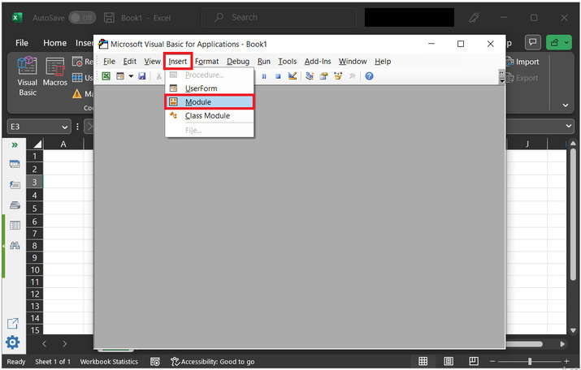Open the Debug menu in VBA editor
Viewport: 581px width, 370px height.
tap(238, 62)
